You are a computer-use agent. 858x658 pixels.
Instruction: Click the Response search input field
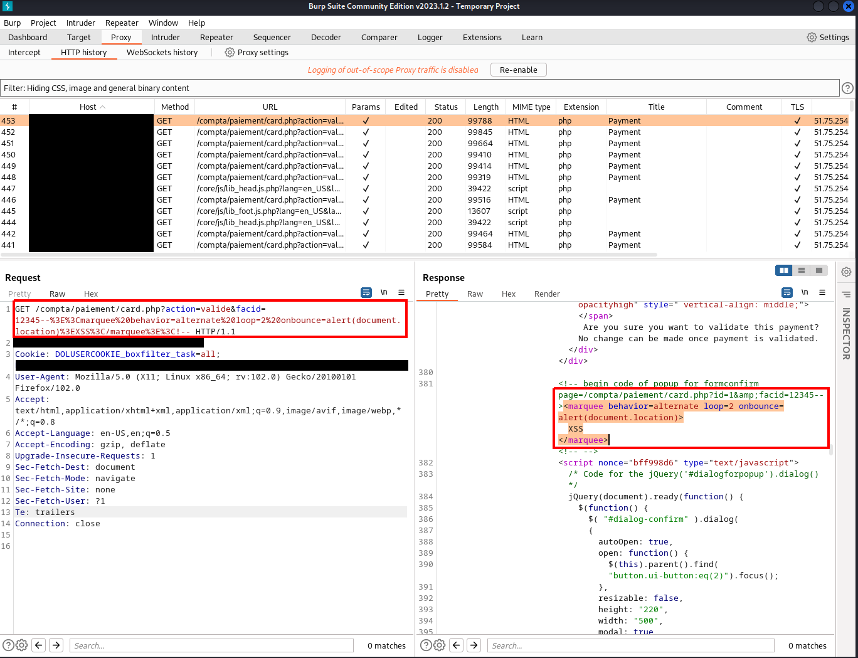click(631, 645)
